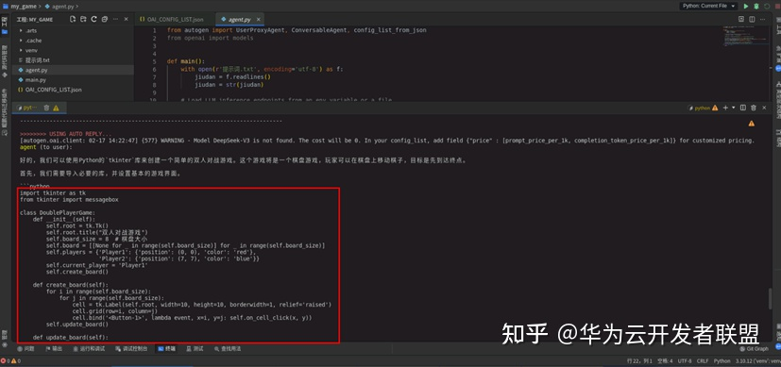Expand the .arts folder

point(72,31)
